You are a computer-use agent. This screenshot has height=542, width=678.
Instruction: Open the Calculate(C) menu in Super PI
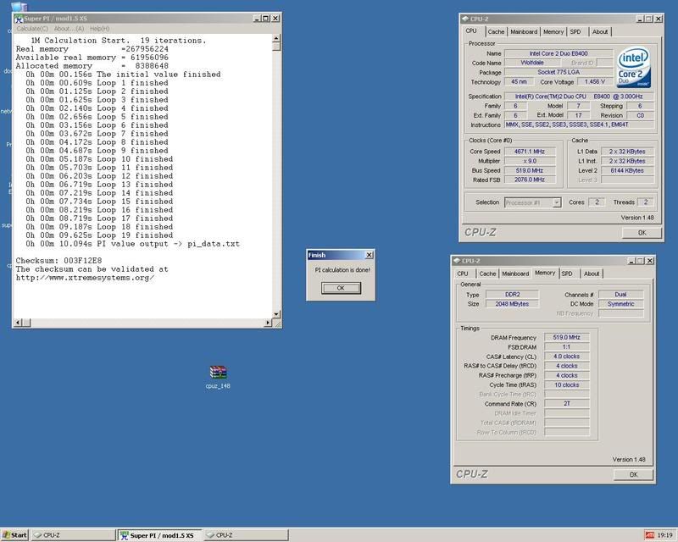pos(32,29)
